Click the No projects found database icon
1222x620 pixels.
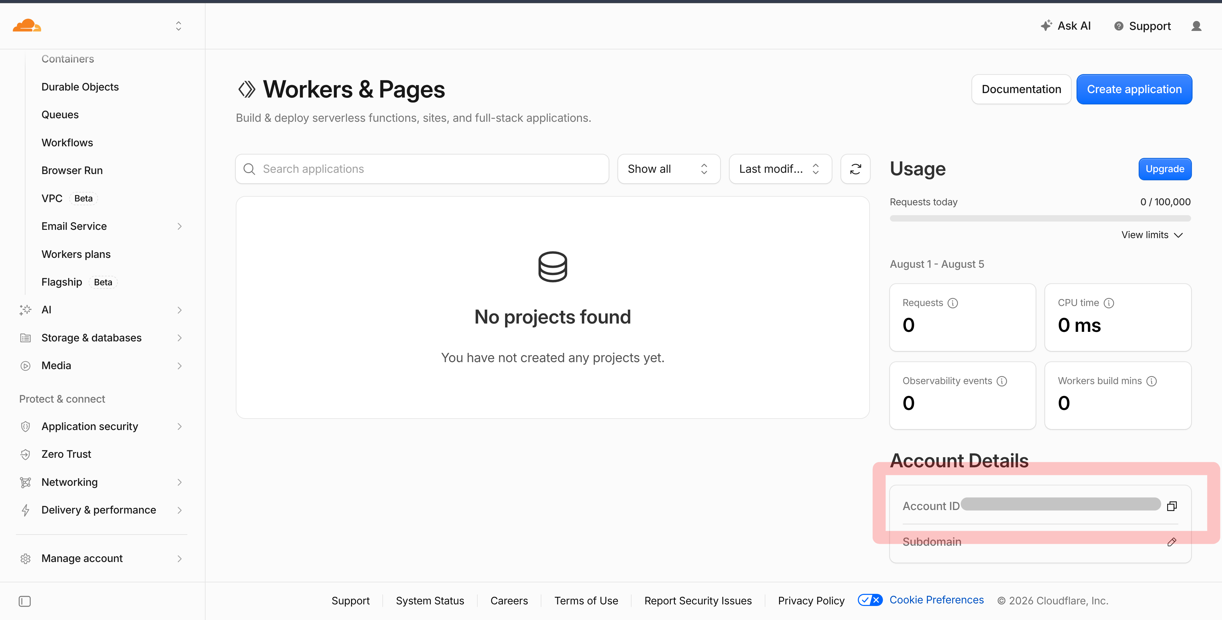click(x=553, y=267)
